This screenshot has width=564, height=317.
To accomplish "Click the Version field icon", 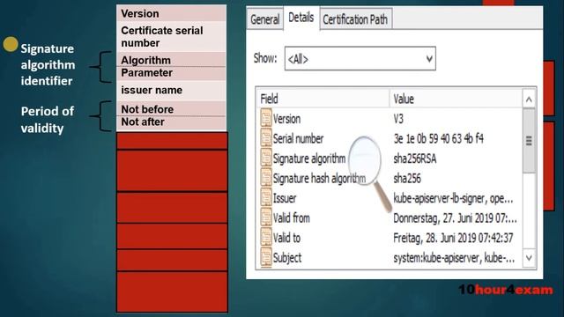I will click(266, 118).
